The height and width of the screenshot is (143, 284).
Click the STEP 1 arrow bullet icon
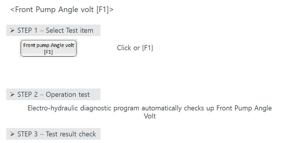(12, 30)
